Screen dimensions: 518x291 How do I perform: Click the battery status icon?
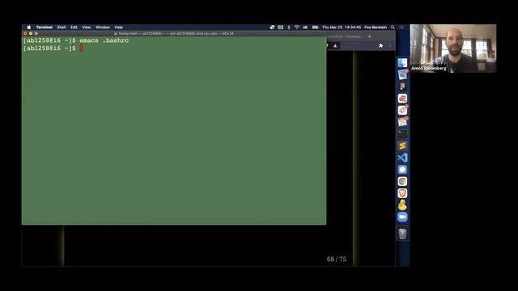[x=315, y=27]
